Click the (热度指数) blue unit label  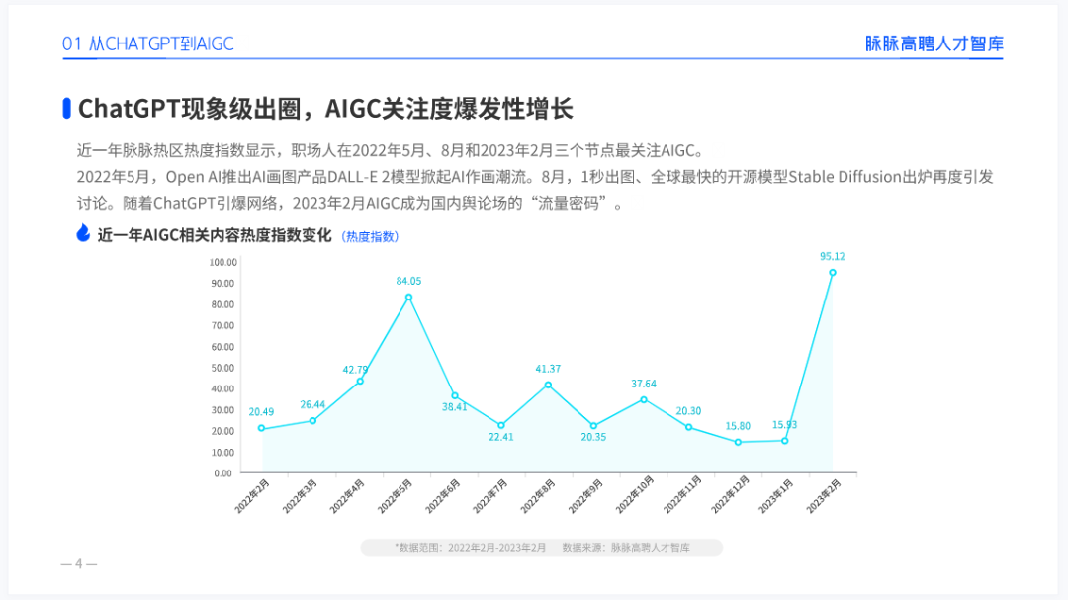(370, 236)
